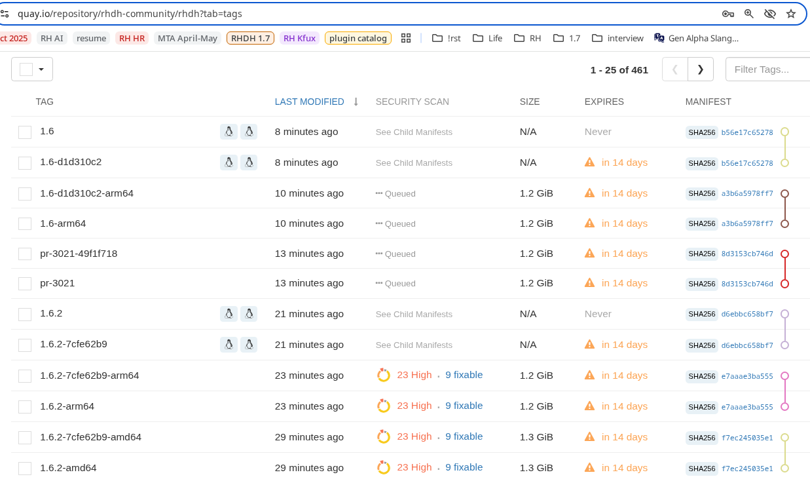Image resolution: width=810 pixels, height=481 pixels.
Task: Open manifest a3b6a5978ff7 for 1.6-arm64
Action: click(747, 223)
